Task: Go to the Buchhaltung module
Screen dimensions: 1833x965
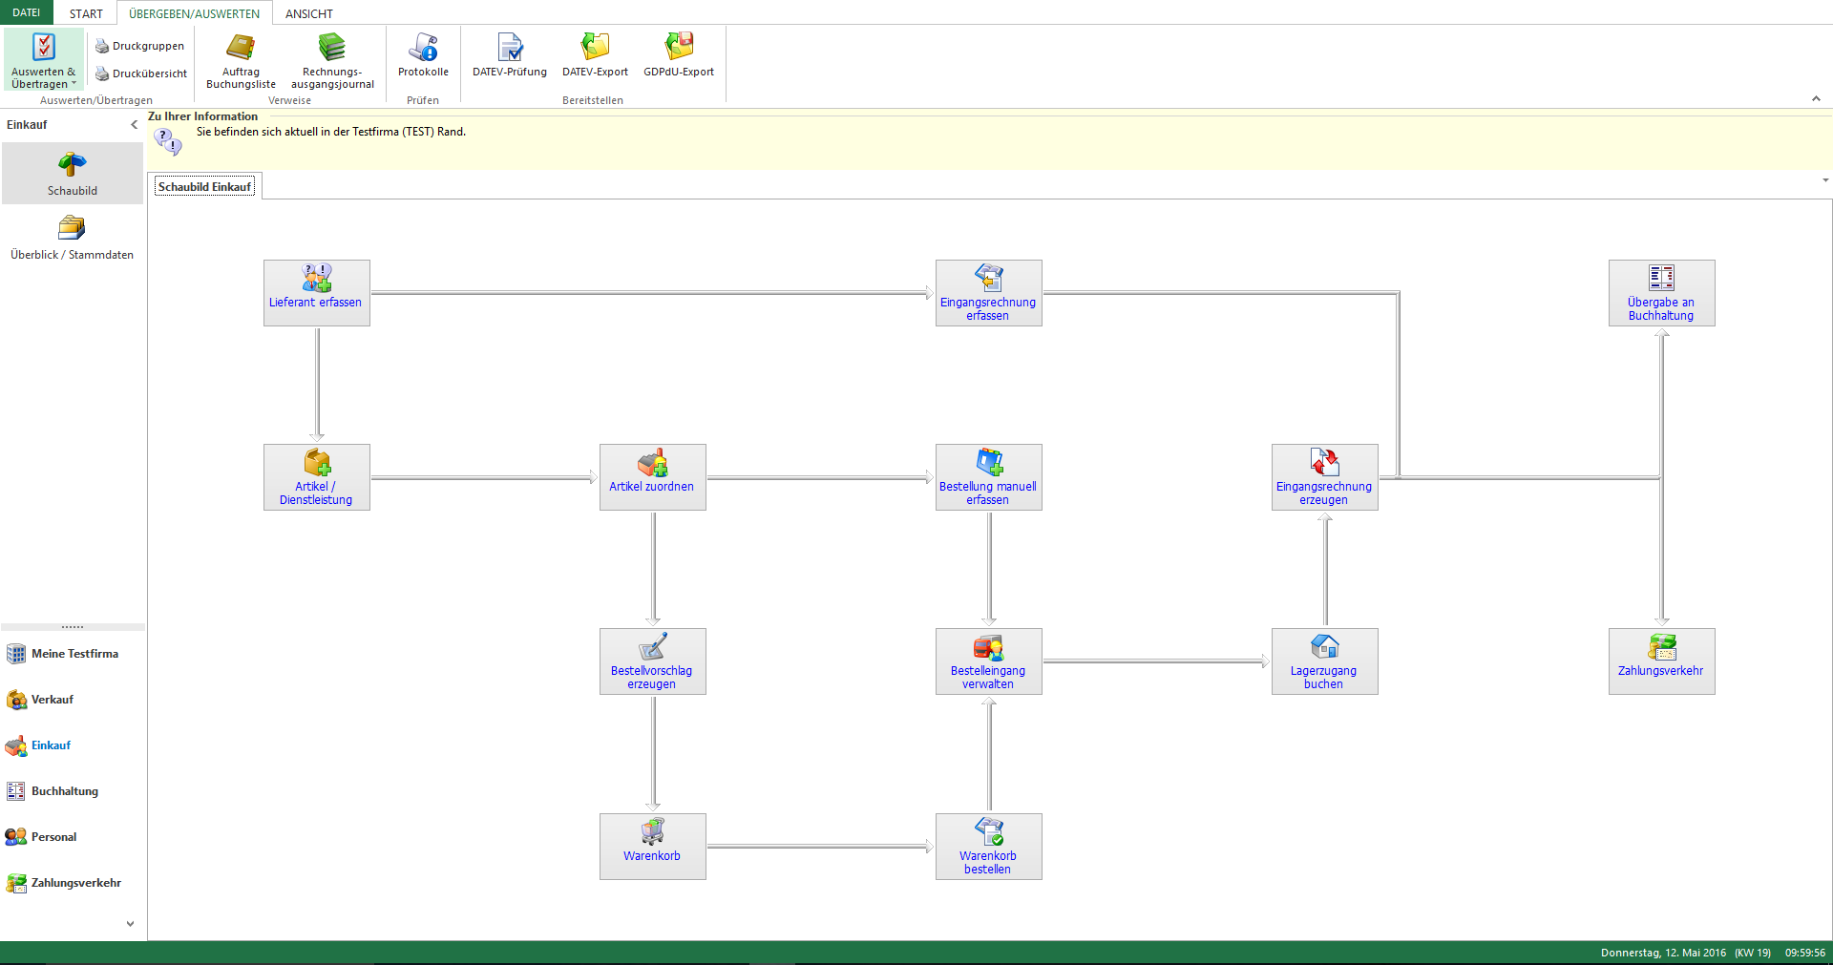Action: 64,791
